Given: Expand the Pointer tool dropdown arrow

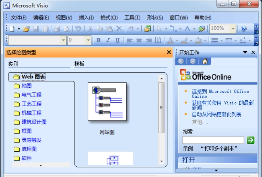Looking at the screenshot, I should (x=166, y=29).
